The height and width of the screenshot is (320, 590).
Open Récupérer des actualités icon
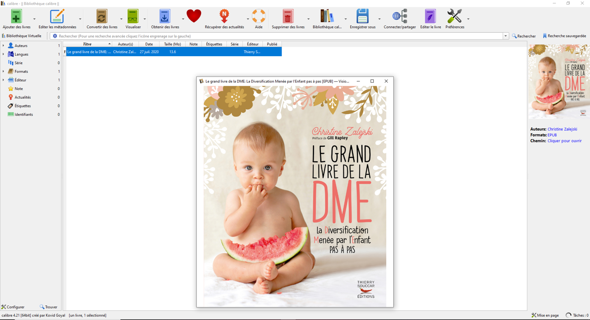[224, 17]
